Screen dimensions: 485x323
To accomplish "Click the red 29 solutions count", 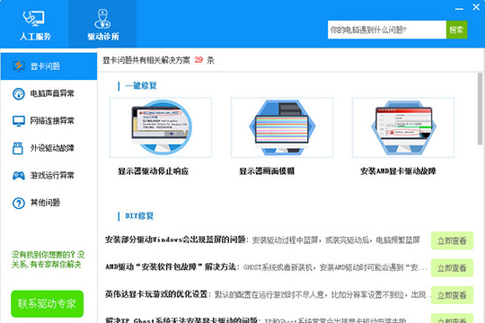I will pyautogui.click(x=198, y=60).
